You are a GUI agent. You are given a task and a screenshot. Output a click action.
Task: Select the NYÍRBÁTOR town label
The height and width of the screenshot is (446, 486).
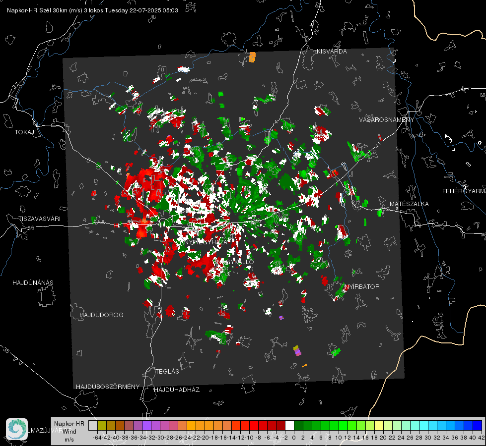click(362, 286)
